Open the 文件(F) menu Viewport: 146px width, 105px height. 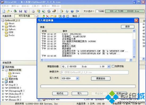[x=5, y=6]
